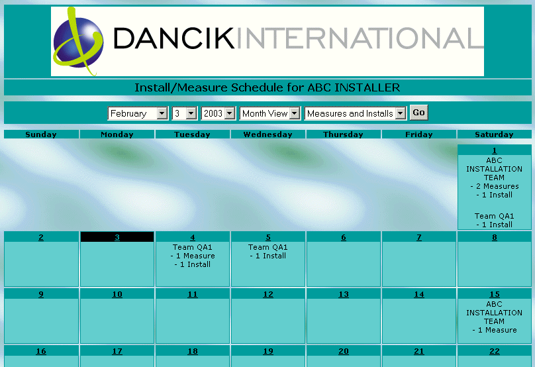Click the day 5 date link
The width and height of the screenshot is (535, 367).
tap(268, 237)
